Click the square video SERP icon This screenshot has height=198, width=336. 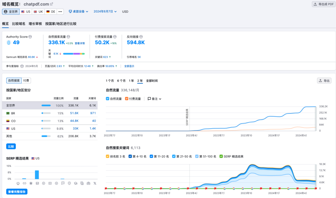coord(50,183)
